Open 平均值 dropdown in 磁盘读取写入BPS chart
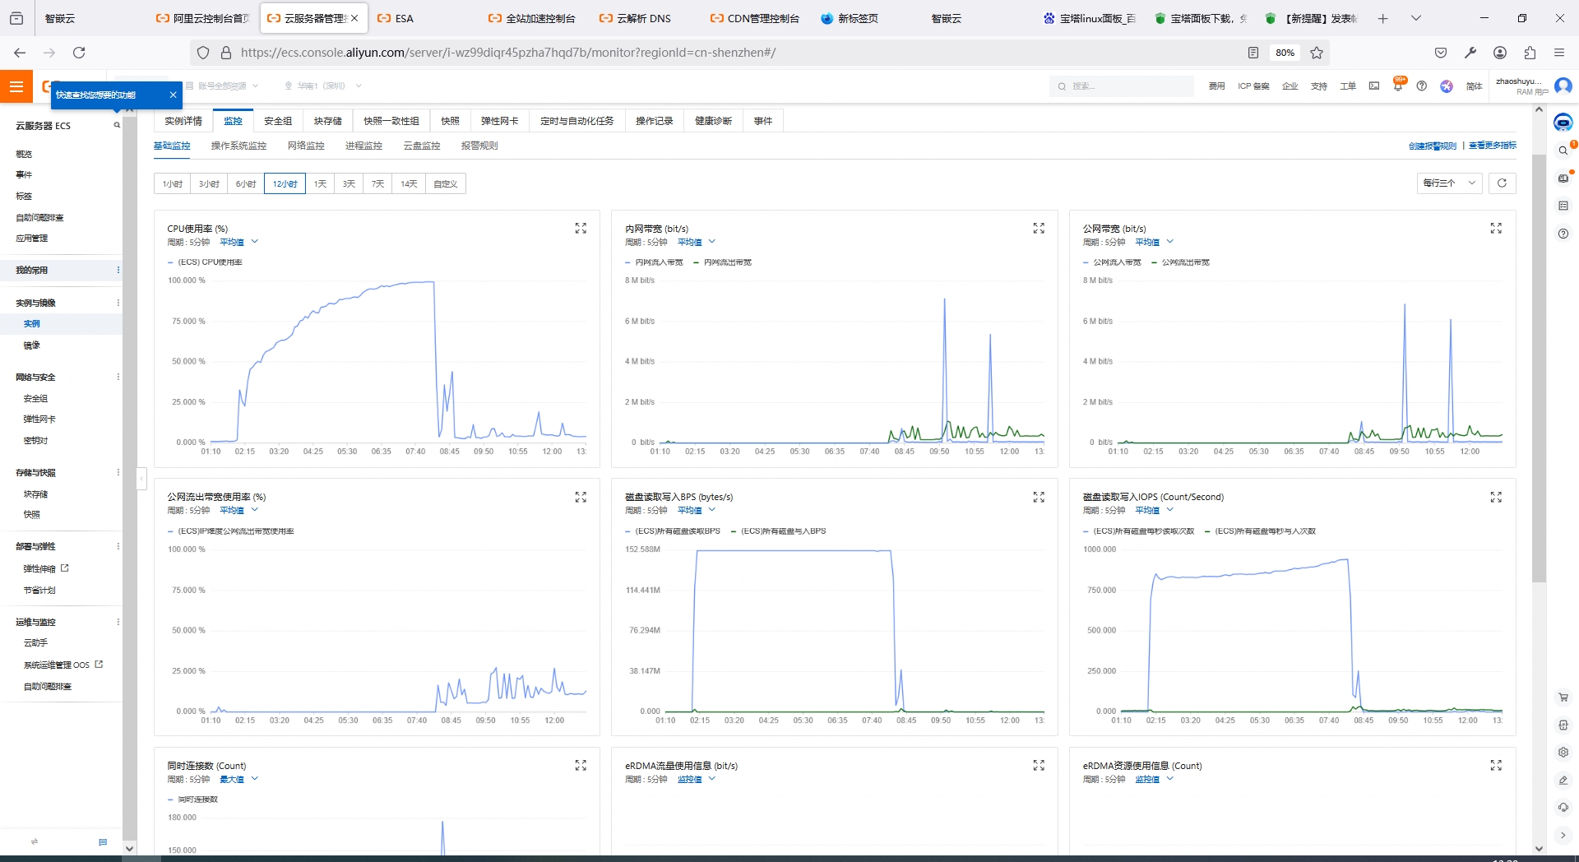Viewport: 1579px width, 862px height. tap(697, 511)
